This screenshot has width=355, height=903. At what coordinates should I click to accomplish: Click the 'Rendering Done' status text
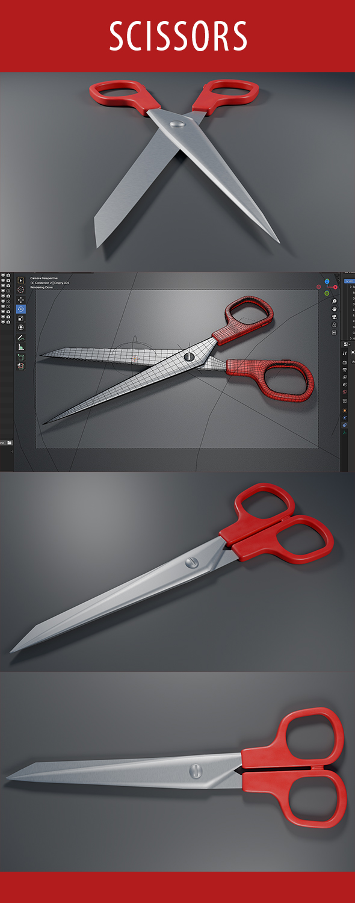[x=42, y=287]
